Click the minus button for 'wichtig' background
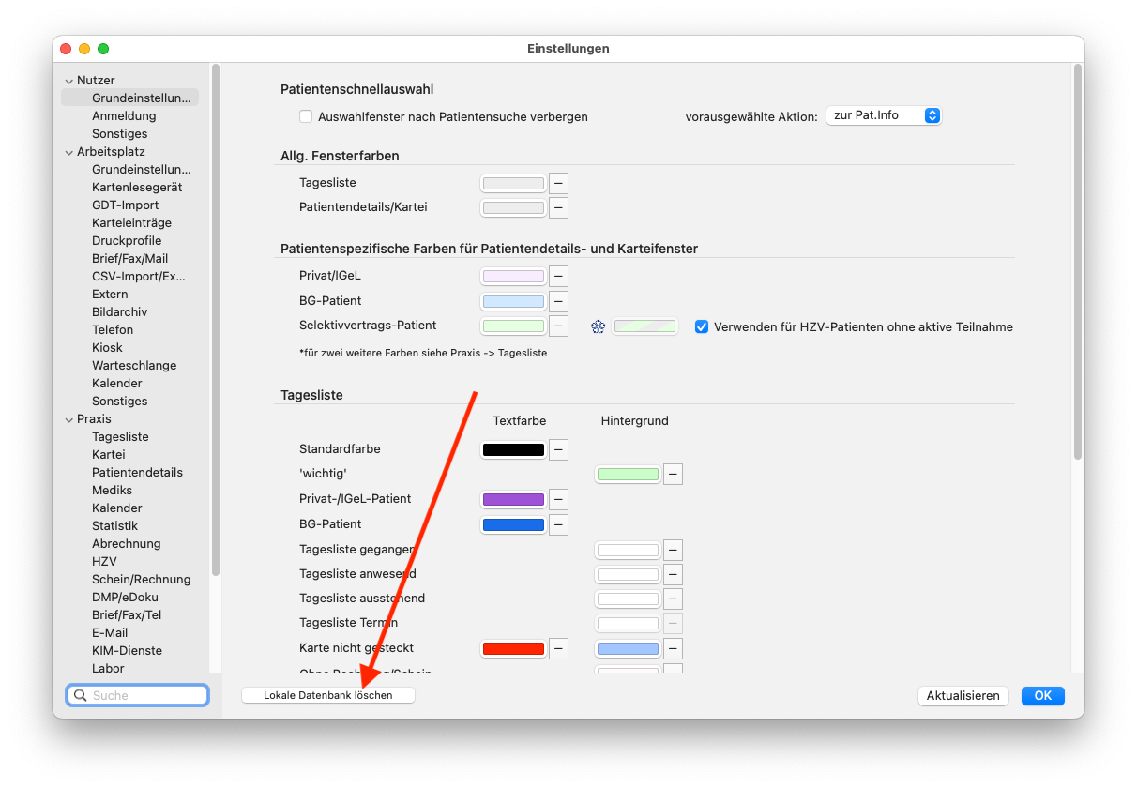 673,475
